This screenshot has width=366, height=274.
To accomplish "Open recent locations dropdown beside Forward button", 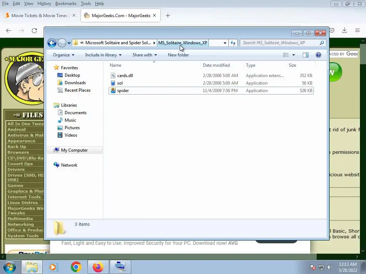I will 69,43.
